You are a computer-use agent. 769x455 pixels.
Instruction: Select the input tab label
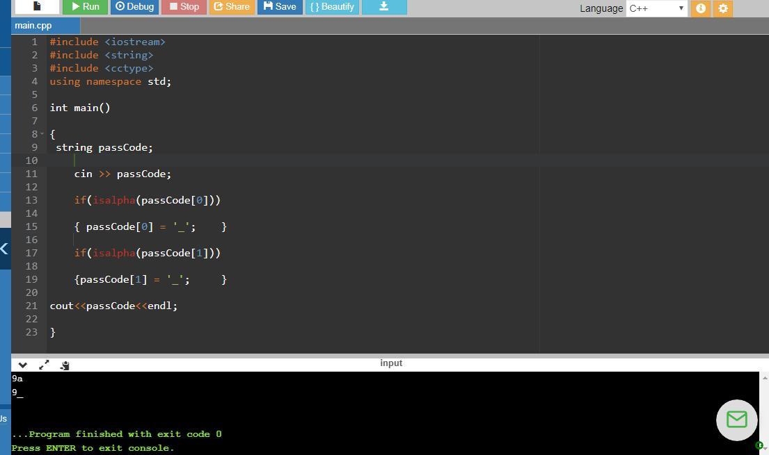tap(391, 363)
